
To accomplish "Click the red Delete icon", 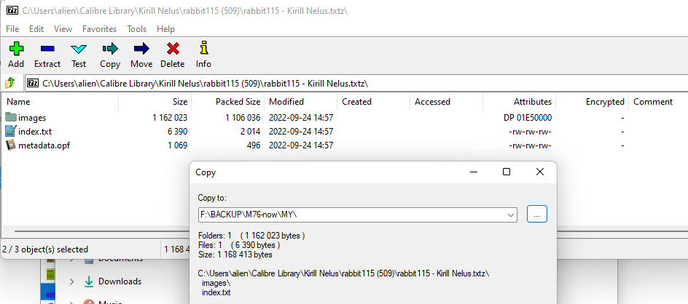I will click(x=173, y=49).
